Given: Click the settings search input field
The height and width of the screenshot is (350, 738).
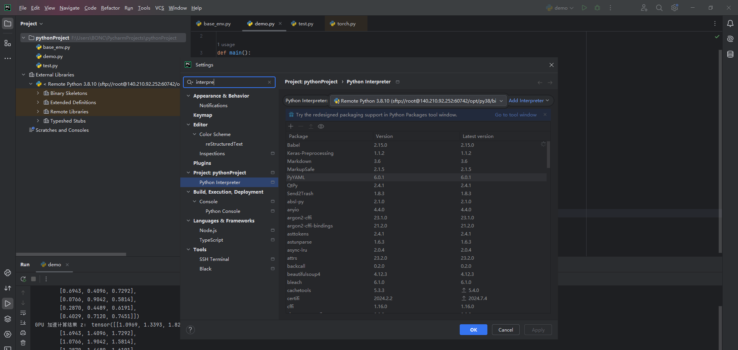Looking at the screenshot, I should click(x=229, y=82).
